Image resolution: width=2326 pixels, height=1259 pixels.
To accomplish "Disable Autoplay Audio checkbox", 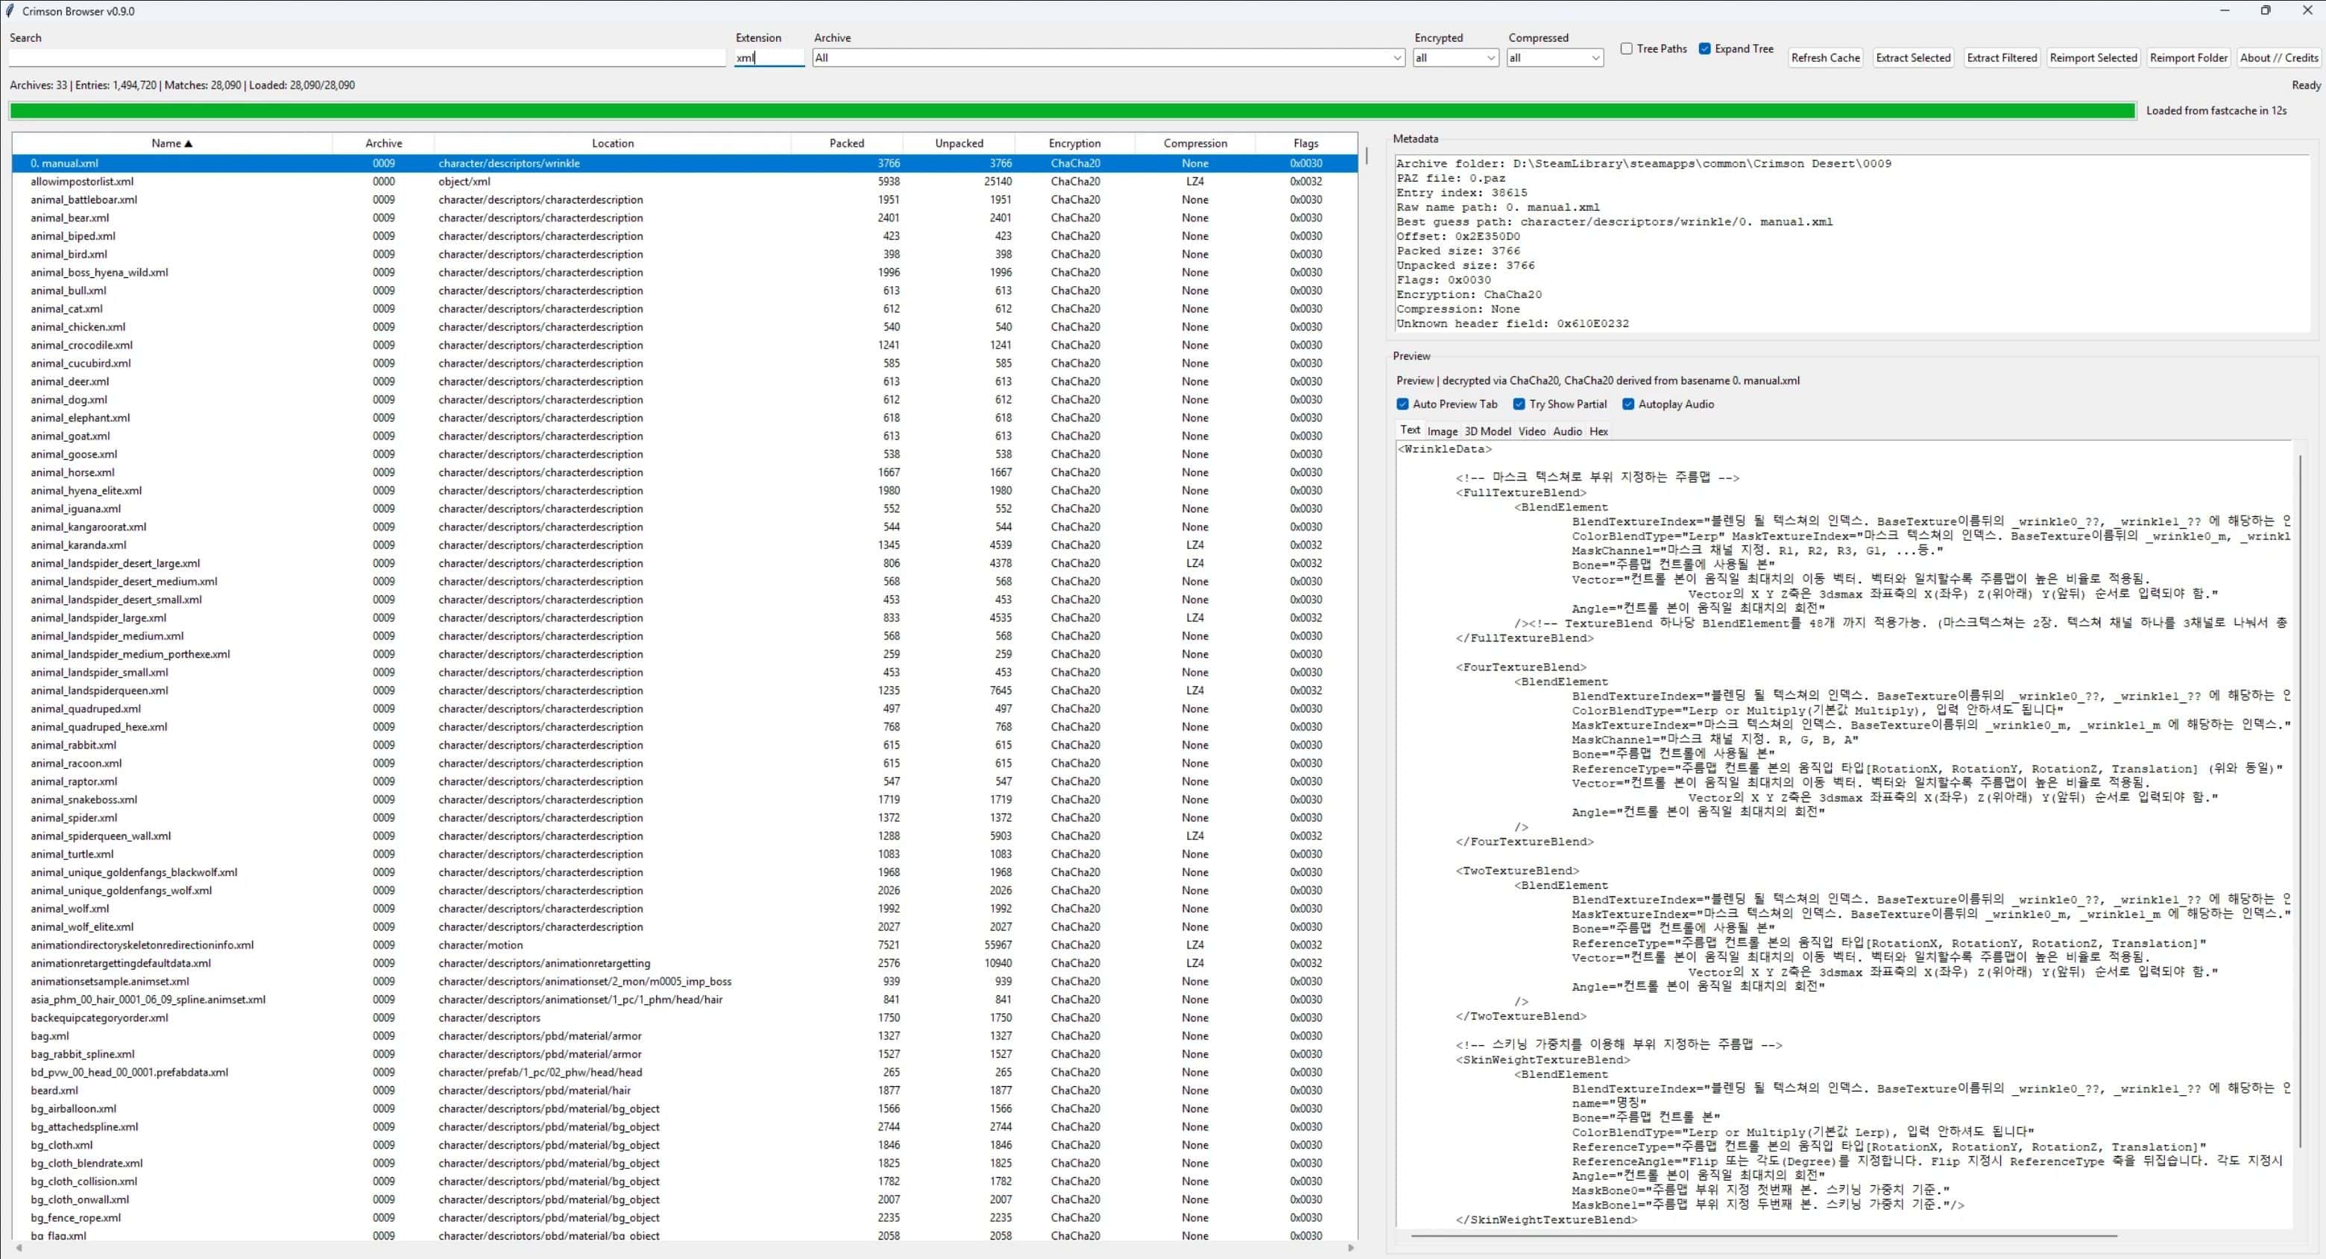I will [1628, 405].
